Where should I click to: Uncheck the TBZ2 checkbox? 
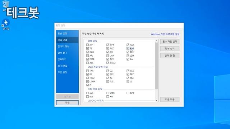pyautogui.click(x=88, y=78)
